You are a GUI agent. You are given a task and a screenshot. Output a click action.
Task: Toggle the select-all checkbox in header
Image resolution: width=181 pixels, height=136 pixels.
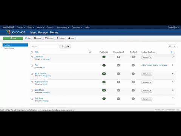click(32, 52)
